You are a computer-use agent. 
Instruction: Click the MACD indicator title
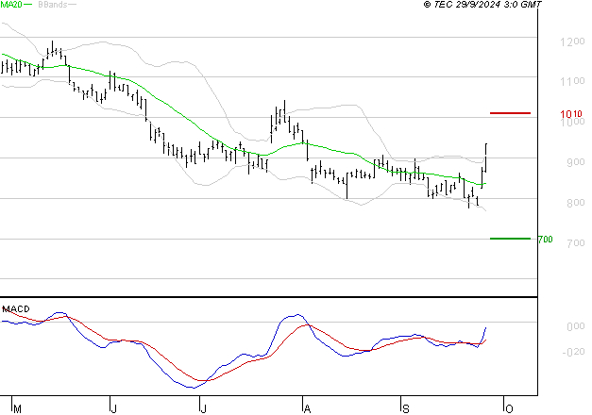(16, 309)
